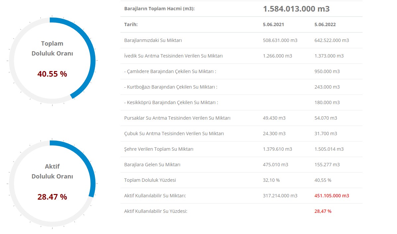Click the İvedik Su Arıtma Tesisinden row label
This screenshot has width=397, height=234.
coord(173,56)
